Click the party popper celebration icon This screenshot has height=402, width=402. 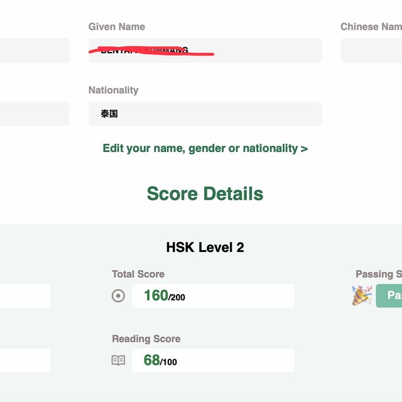click(x=362, y=295)
